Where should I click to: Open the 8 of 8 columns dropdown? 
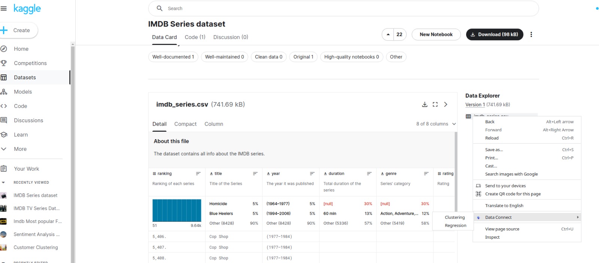coord(436,124)
